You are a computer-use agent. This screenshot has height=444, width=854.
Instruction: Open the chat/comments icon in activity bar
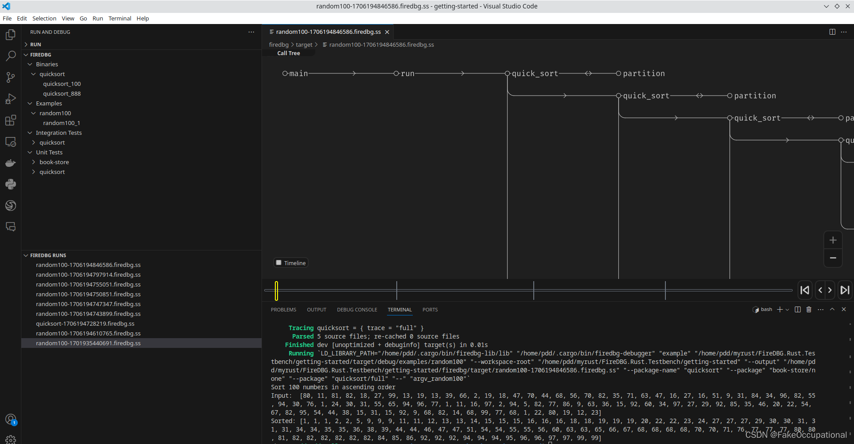tap(11, 227)
